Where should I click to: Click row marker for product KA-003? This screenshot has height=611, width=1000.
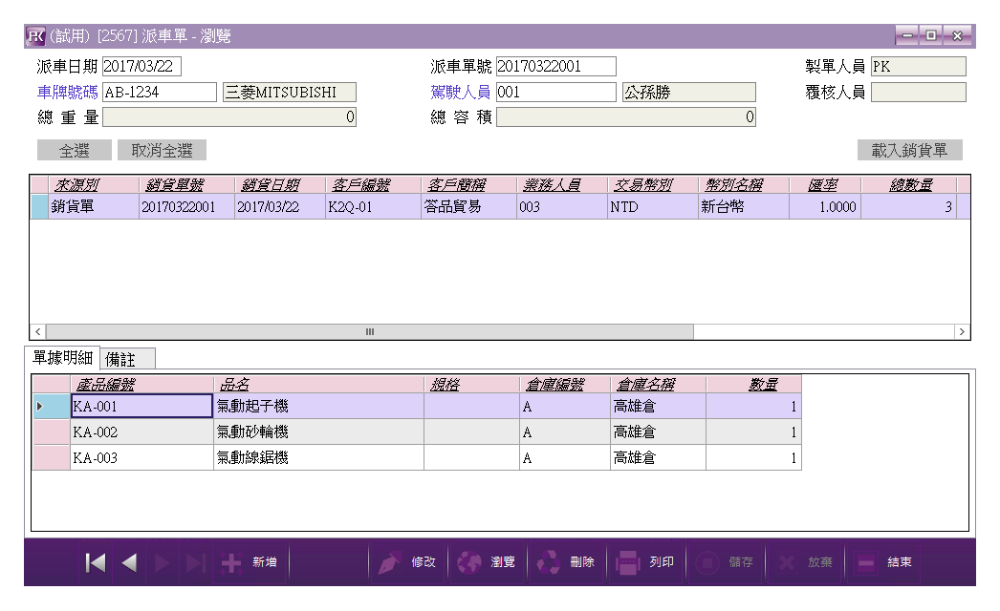[52, 458]
